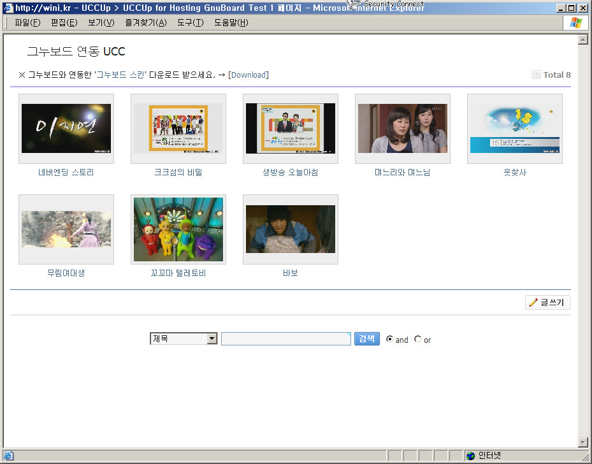Click the Total 8 count text
This screenshot has width=592, height=464.
point(557,75)
